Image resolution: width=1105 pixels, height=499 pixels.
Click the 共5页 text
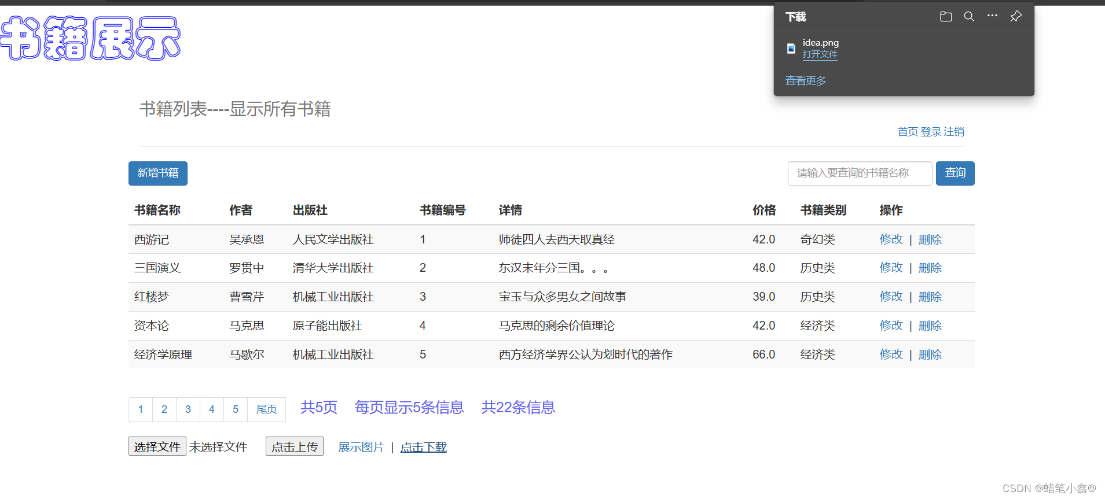click(319, 408)
